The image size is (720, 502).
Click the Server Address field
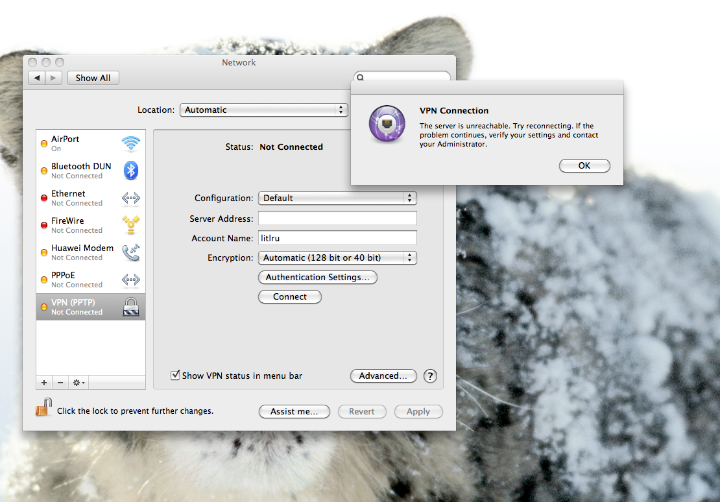tap(337, 218)
